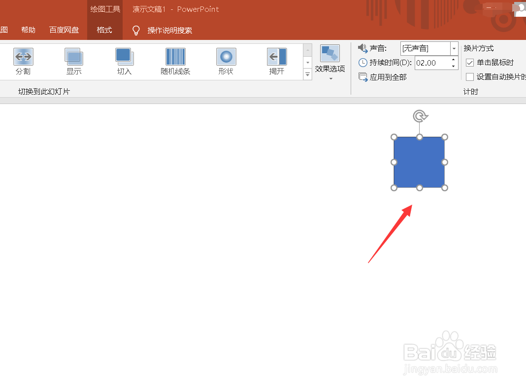Click the square's top-middle handle
Screen dimensions: 526x387
(420, 137)
